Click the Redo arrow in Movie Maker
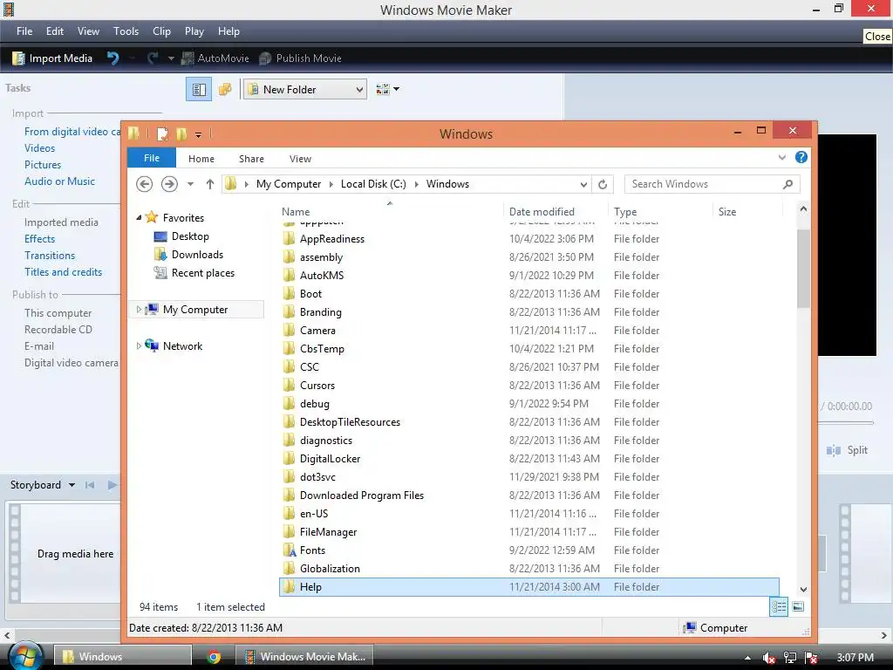 [153, 58]
